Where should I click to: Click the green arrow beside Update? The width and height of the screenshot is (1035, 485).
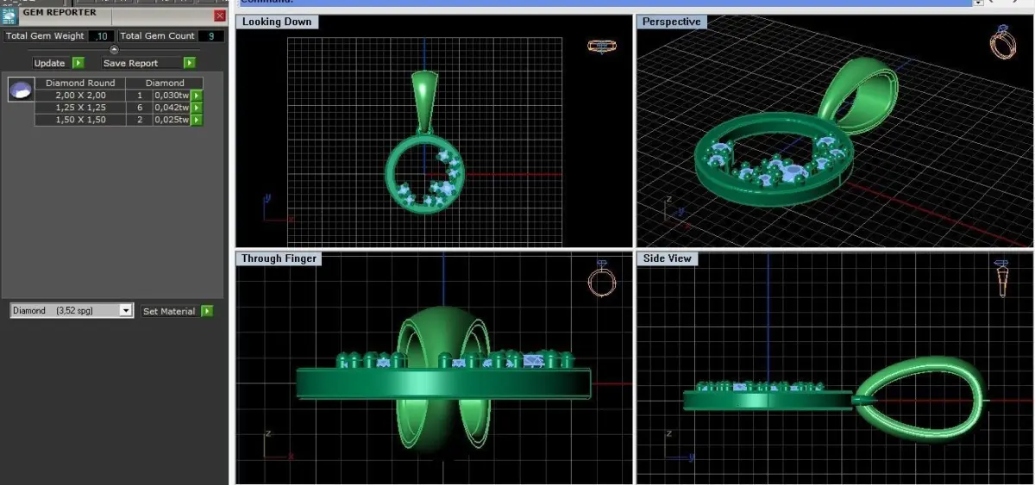tap(78, 63)
